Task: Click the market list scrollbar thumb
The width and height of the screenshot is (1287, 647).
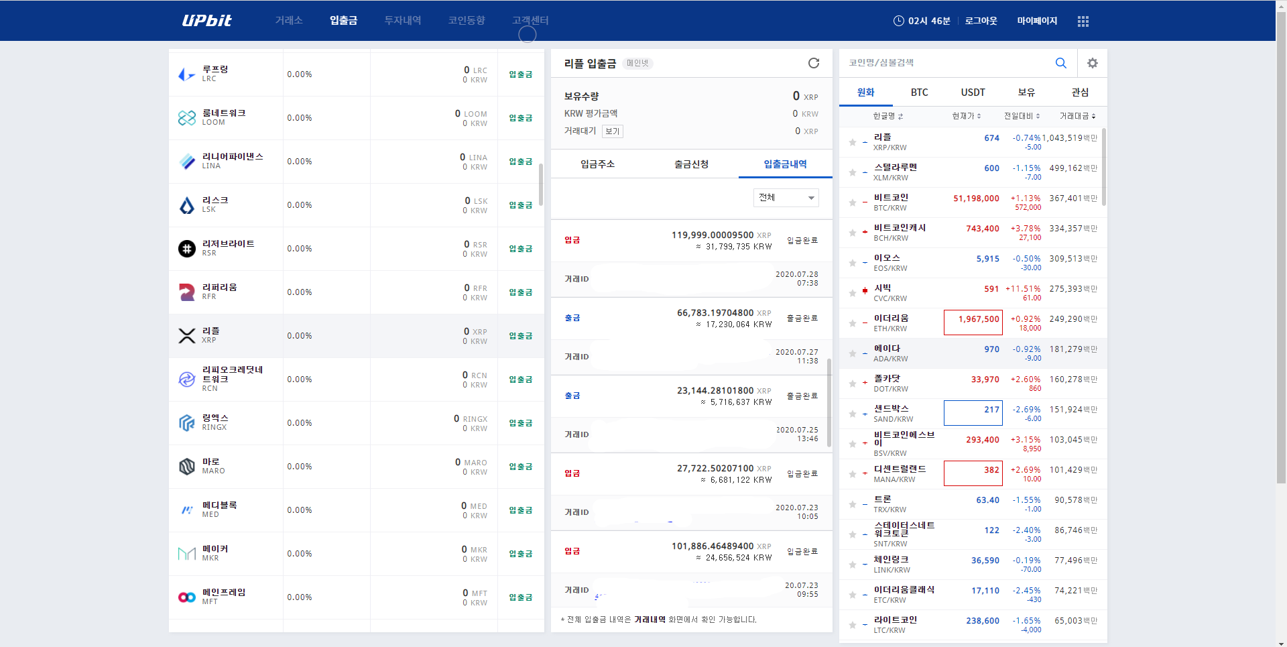Action: 1104,168
